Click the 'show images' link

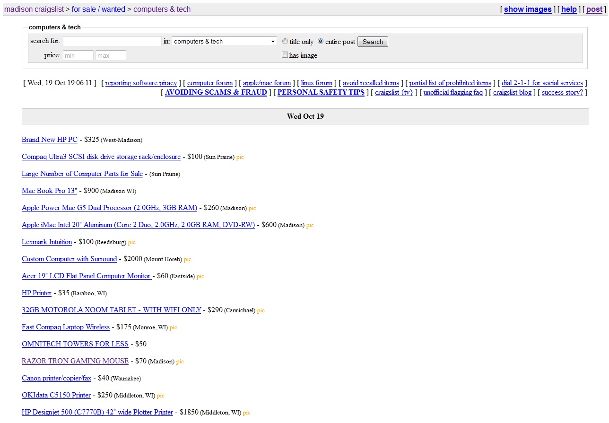click(x=528, y=9)
